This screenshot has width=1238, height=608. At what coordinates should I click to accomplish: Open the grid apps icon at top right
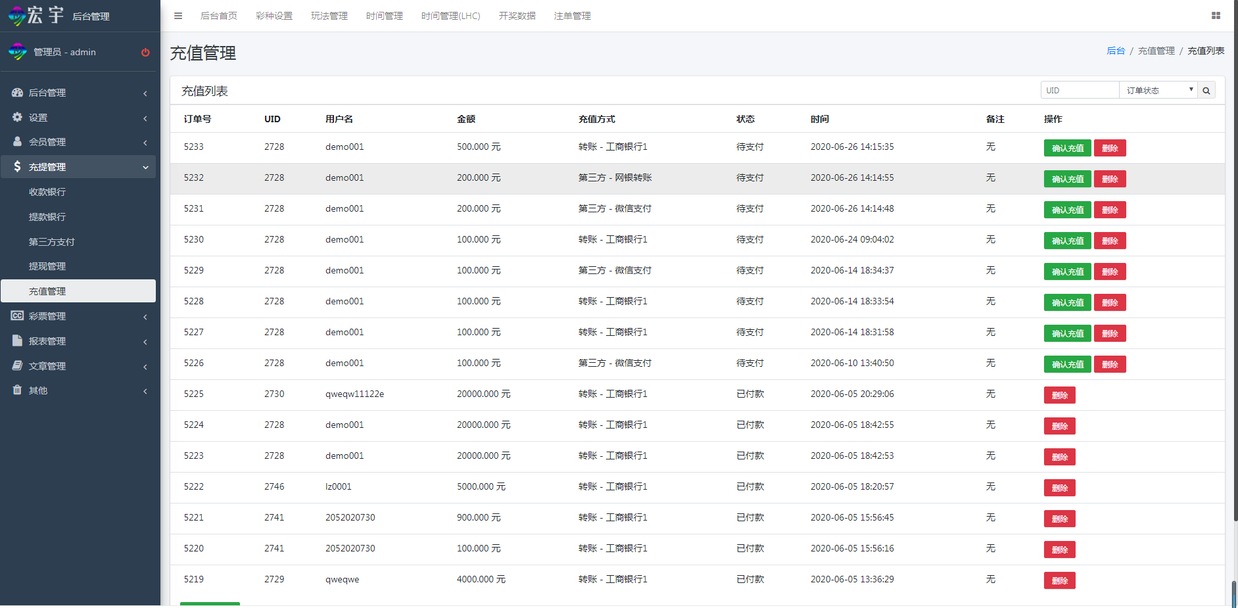1216,16
